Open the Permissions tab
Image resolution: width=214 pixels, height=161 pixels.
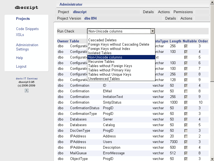(183, 12)
